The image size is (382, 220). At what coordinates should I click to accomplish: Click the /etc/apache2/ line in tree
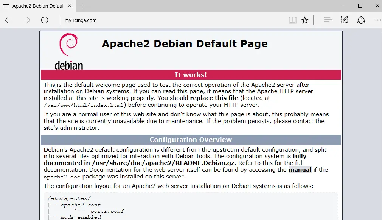point(69,198)
